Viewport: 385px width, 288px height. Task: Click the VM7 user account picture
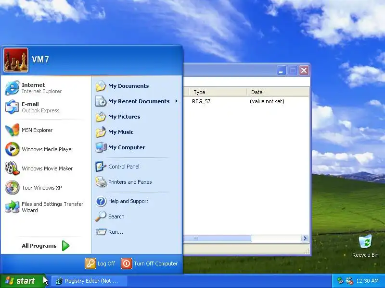[x=16, y=60]
